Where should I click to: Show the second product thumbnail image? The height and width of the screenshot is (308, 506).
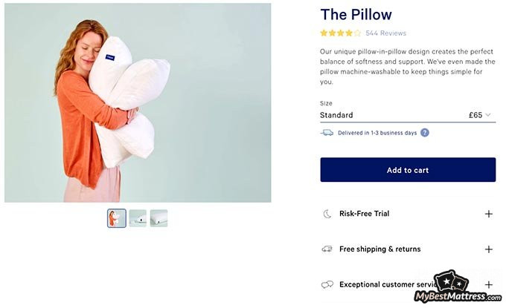coord(138,218)
